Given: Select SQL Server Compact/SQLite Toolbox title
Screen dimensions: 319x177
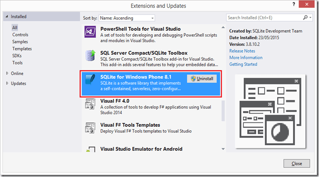Looking at the screenshot, I should 144,53.
